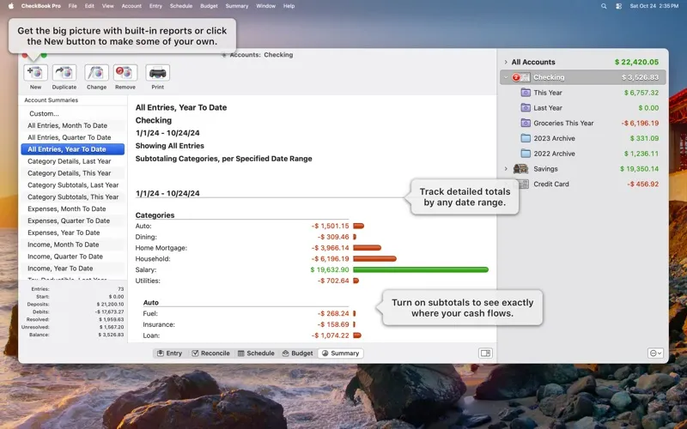Select the 2022 Archive folder icon
This screenshot has width=687, height=429.
click(x=526, y=154)
